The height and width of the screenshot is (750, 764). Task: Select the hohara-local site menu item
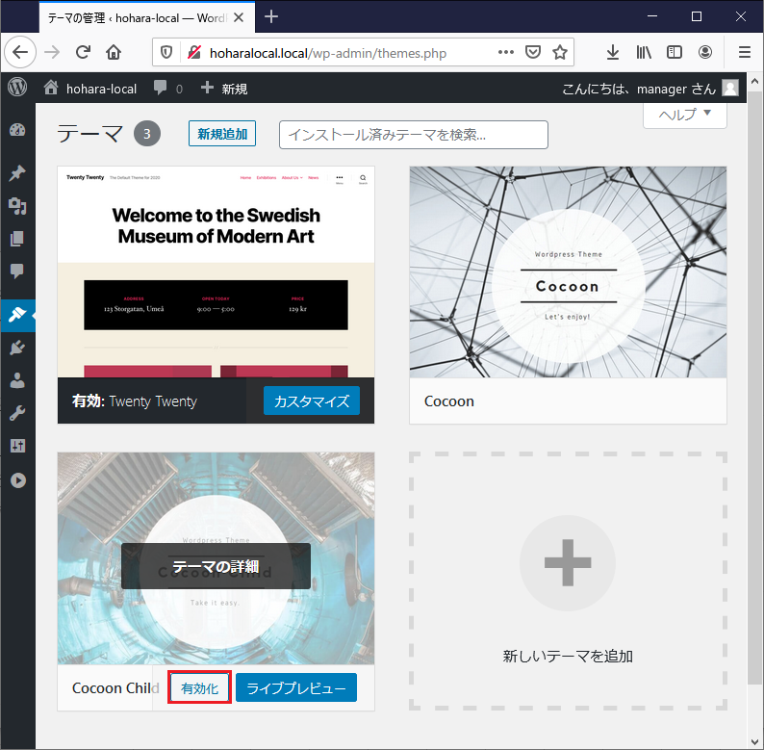point(91,89)
